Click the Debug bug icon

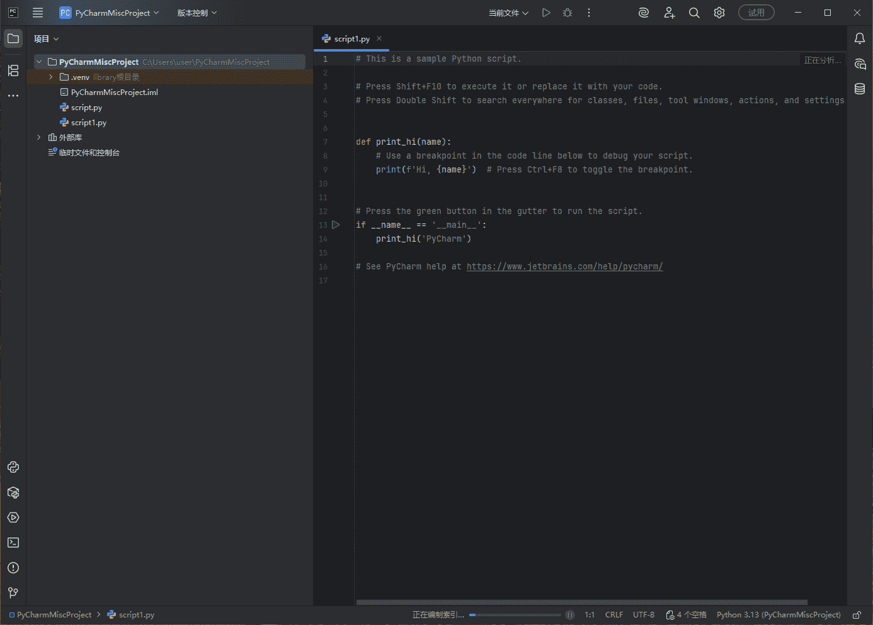(568, 13)
